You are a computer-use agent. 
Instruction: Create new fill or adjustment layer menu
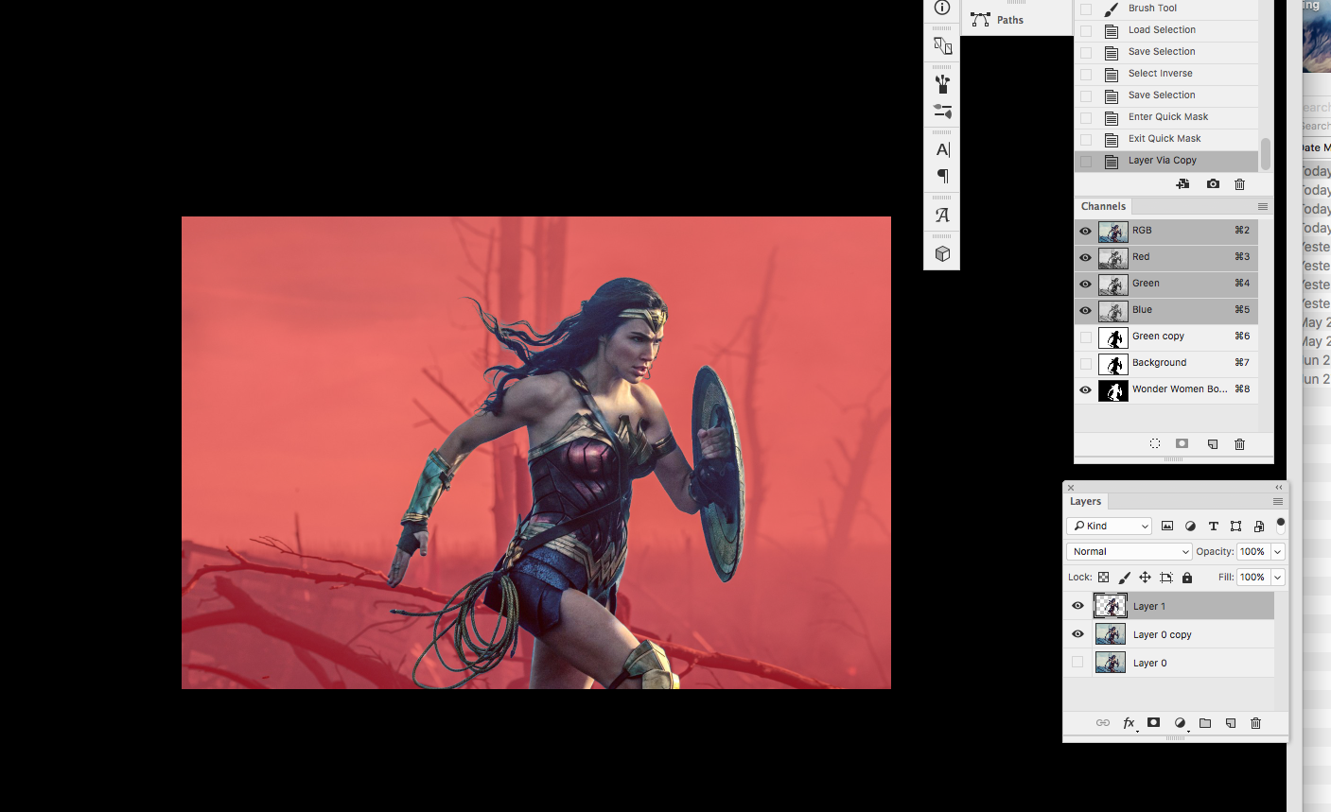[x=1180, y=723]
